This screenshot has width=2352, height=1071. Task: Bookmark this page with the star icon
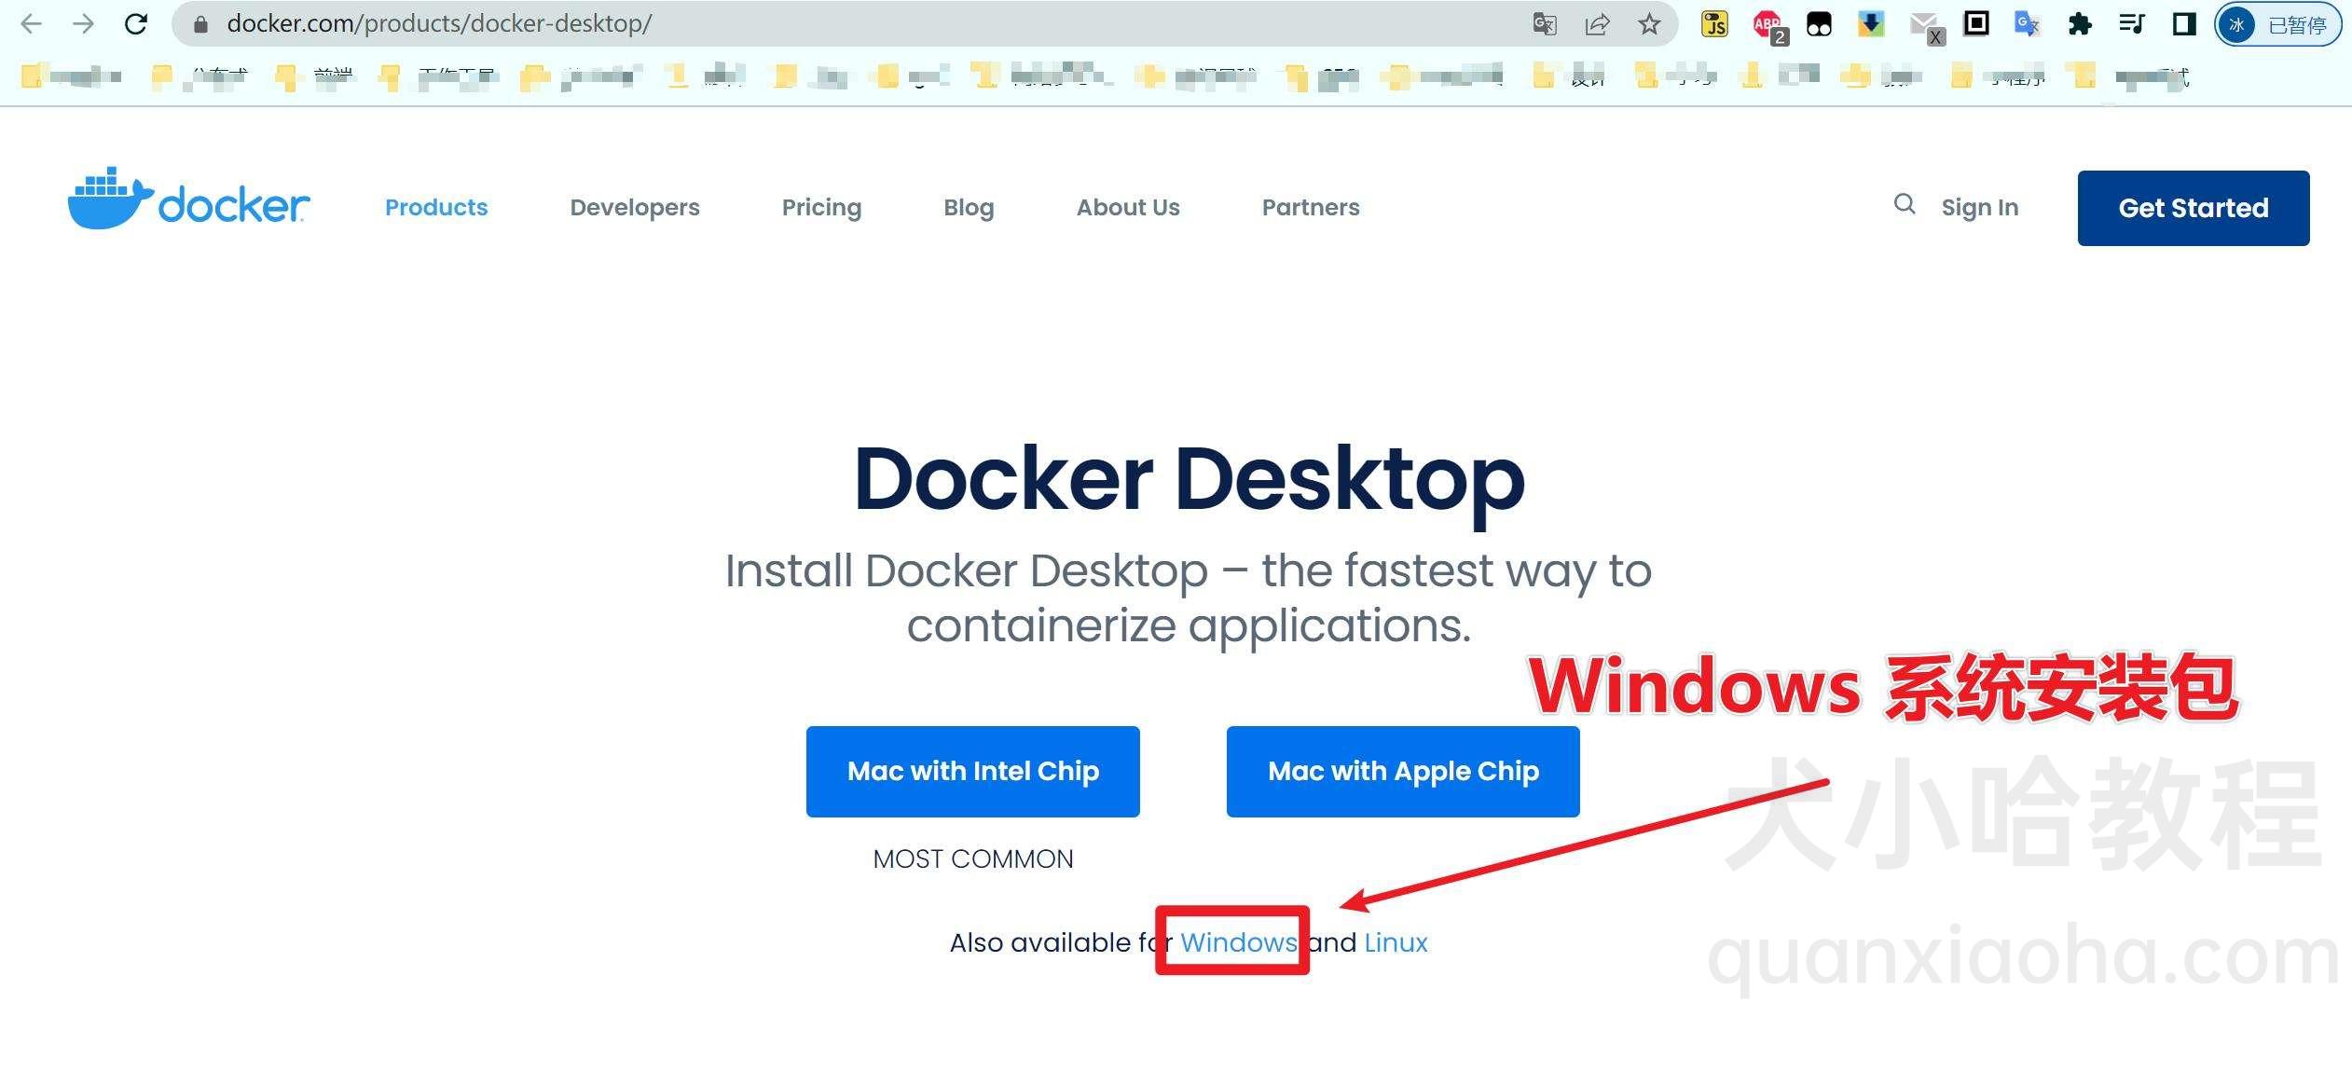click(1649, 23)
